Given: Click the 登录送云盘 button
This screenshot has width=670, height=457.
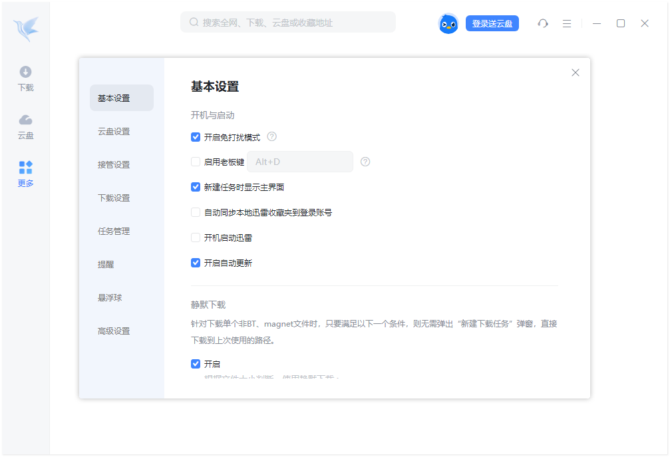Looking at the screenshot, I should pyautogui.click(x=492, y=23).
